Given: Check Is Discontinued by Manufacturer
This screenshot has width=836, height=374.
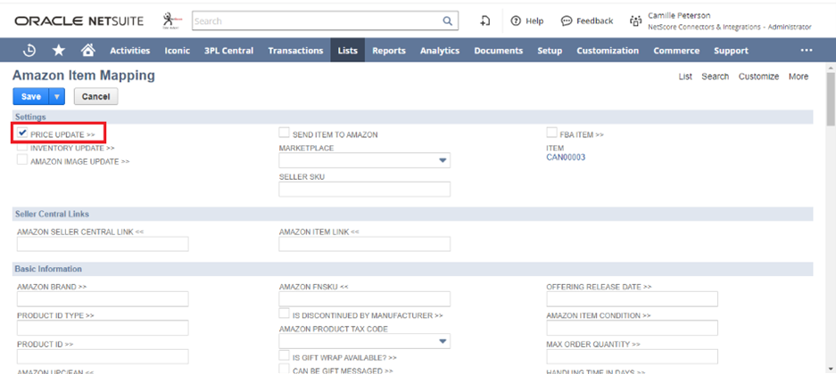Looking at the screenshot, I should pos(285,313).
